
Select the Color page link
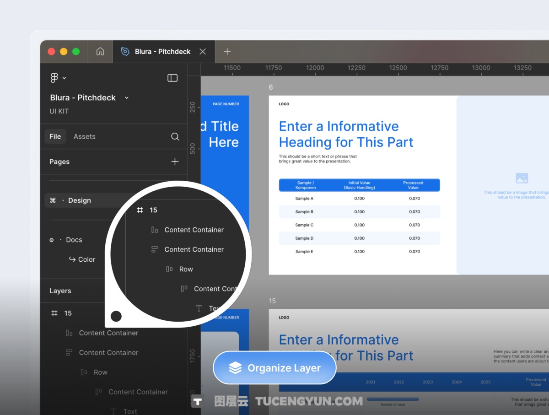(x=86, y=259)
